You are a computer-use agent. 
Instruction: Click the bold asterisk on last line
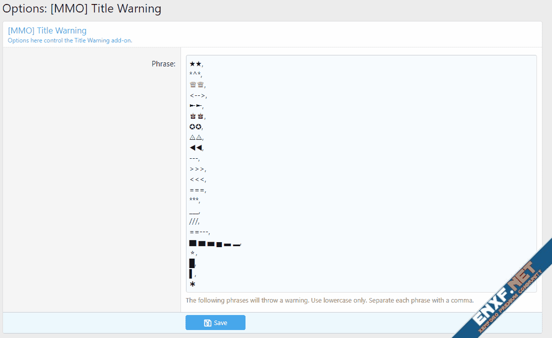[192, 285]
